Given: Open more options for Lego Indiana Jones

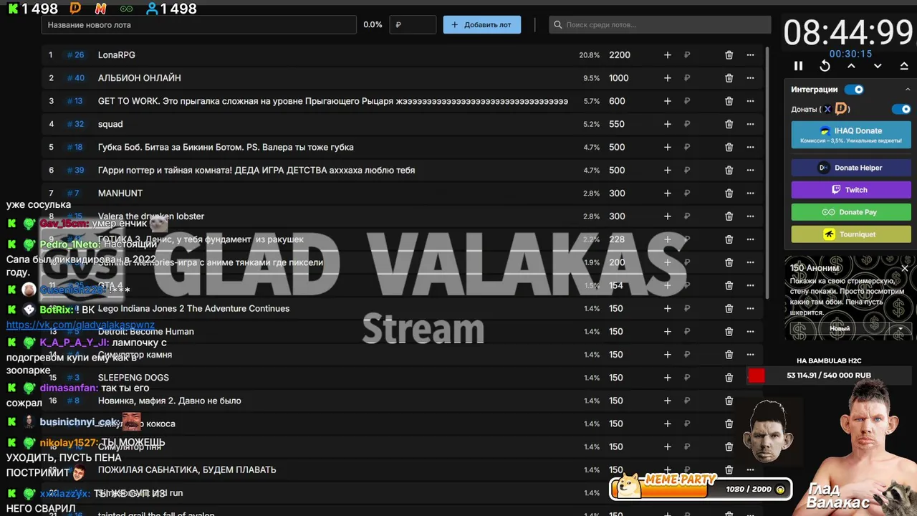Looking at the screenshot, I should coord(750,308).
